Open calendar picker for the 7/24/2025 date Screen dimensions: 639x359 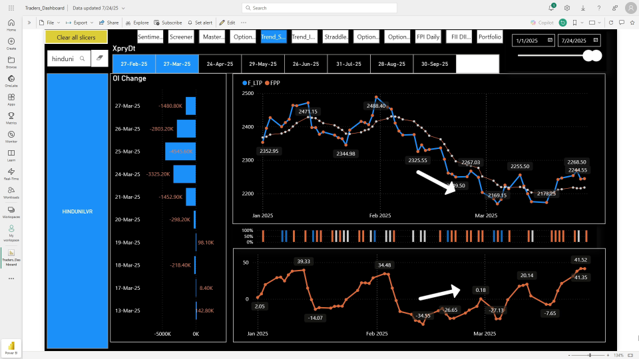coord(595,41)
